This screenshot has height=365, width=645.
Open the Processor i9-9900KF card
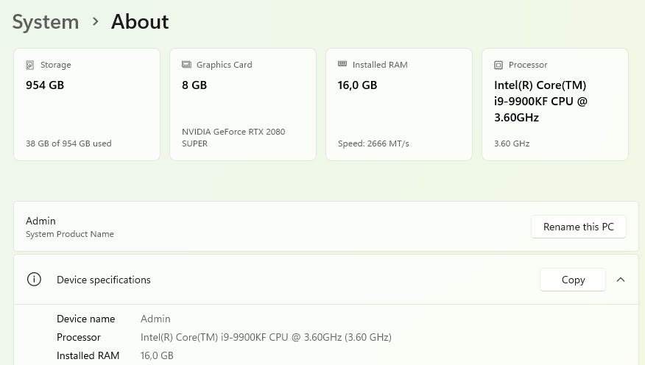[x=555, y=104]
